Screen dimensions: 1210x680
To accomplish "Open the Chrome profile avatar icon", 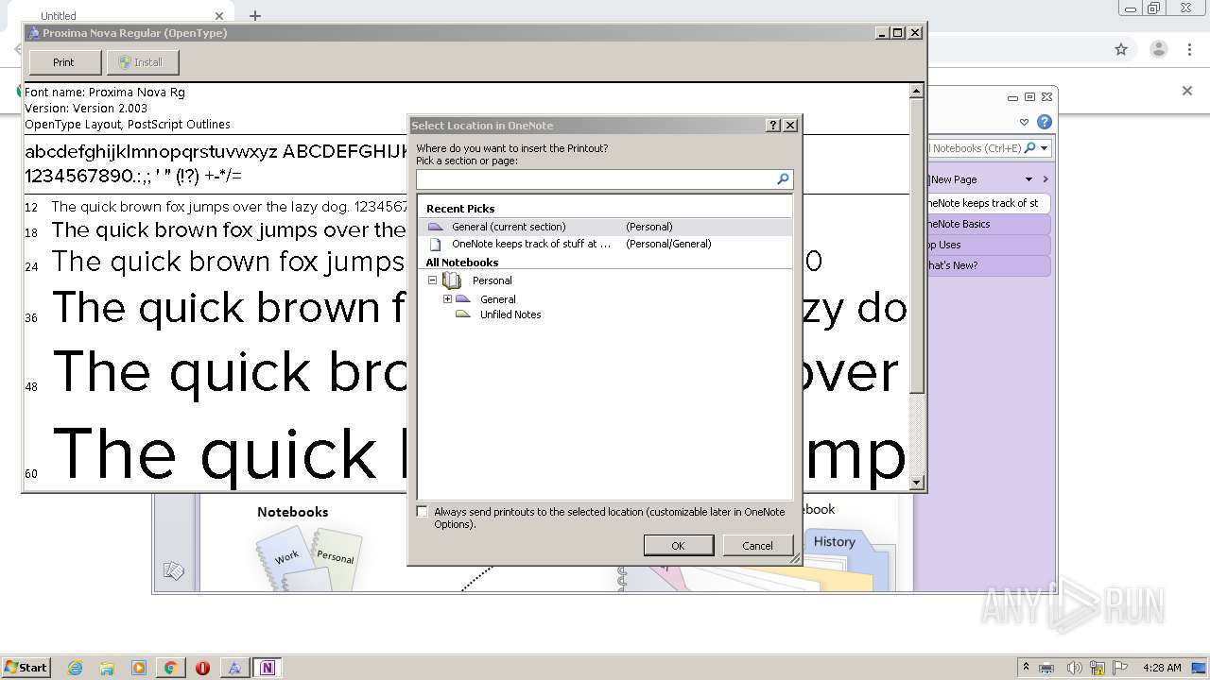I will 1158,49.
